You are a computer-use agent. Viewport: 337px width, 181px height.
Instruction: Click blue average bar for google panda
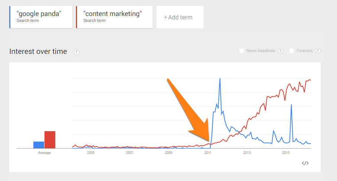(39, 145)
